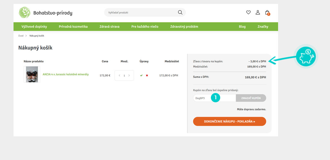This screenshot has width=330, height=160.
Task: Increase quantity with right arrow
Action: tap(129, 75)
